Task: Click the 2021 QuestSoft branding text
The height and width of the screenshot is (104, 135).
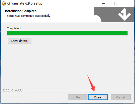Action: tap(14, 90)
